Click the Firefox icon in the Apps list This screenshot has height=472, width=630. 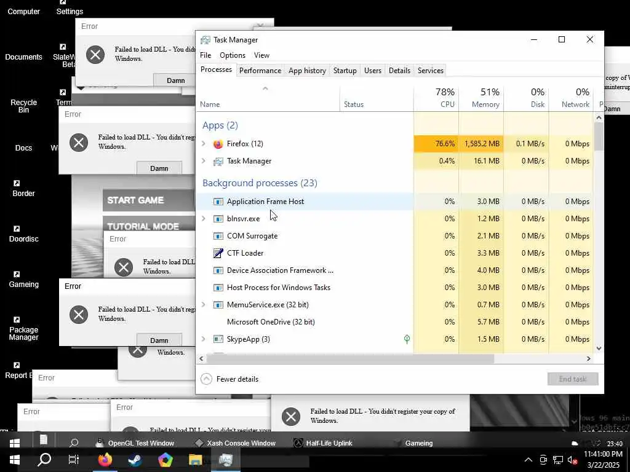(x=218, y=144)
